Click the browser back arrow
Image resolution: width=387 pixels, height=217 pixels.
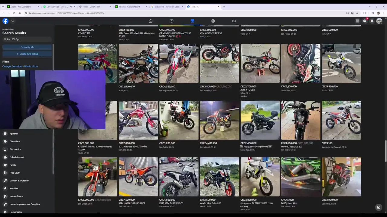point(3,13)
